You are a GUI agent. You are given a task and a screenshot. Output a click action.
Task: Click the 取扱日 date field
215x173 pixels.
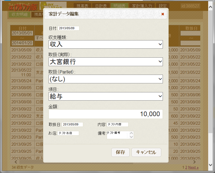point(72,124)
